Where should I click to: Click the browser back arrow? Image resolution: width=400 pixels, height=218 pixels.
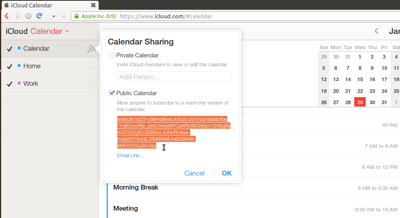[x=7, y=16]
